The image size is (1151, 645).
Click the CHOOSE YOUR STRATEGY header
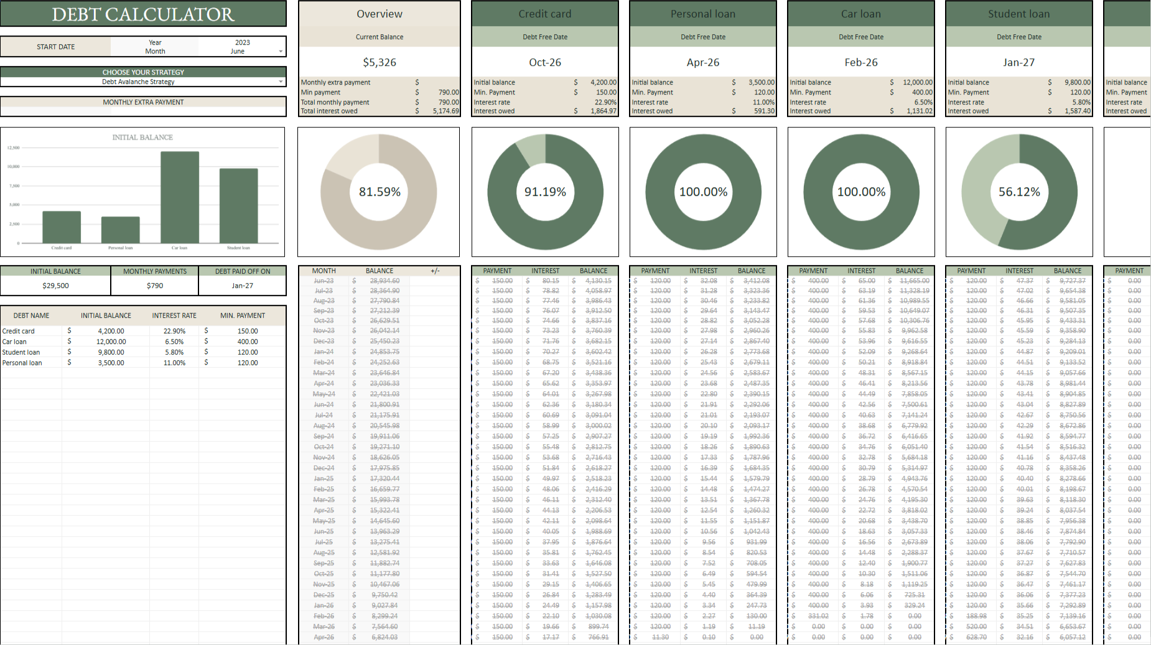click(x=143, y=72)
